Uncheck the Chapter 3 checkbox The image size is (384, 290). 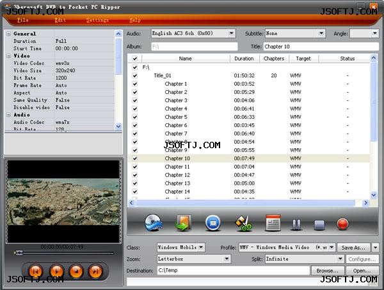coord(134,100)
